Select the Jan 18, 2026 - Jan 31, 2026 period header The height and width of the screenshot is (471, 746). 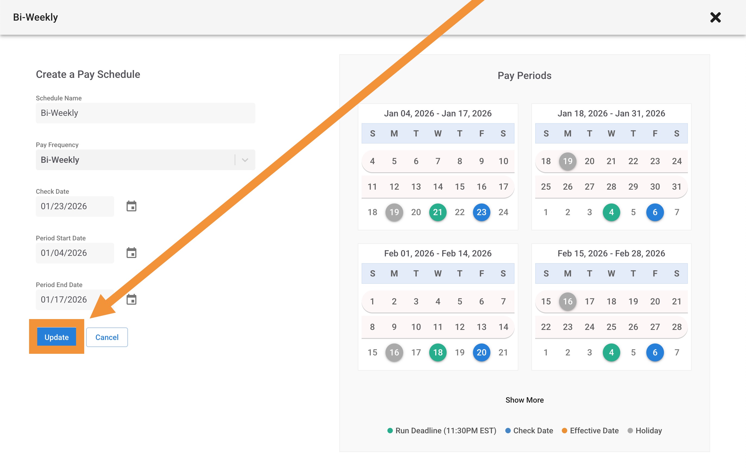coord(611,113)
